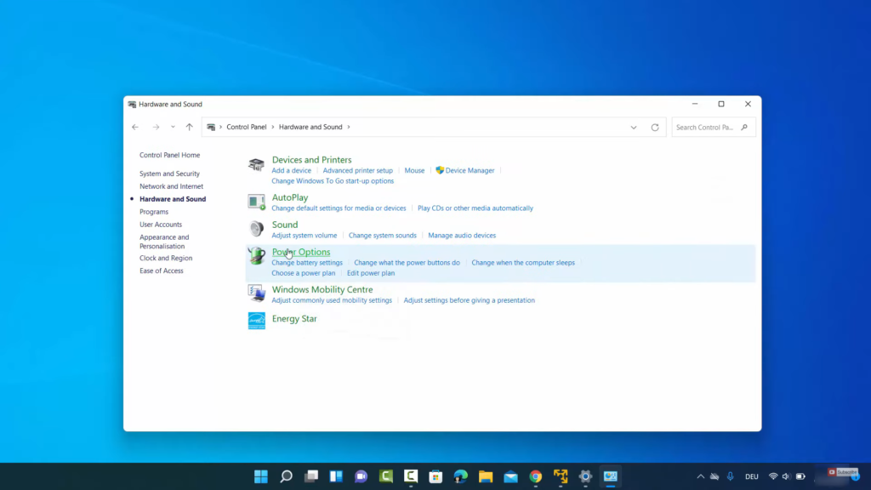Click the Sound speaker icon
Viewport: 871px width, 490px height.
point(256,229)
